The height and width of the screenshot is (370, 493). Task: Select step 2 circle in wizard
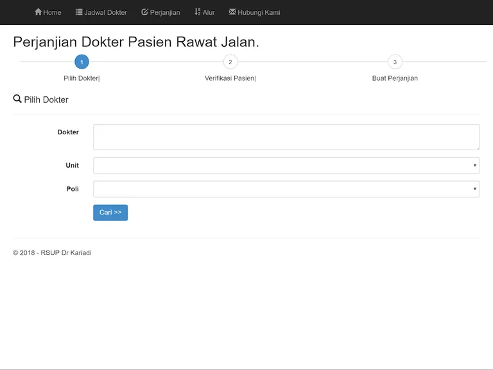pos(230,62)
